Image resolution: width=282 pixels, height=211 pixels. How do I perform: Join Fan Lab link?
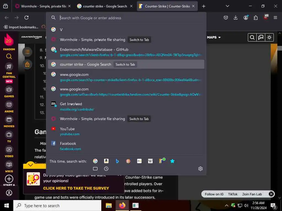pos(252,194)
